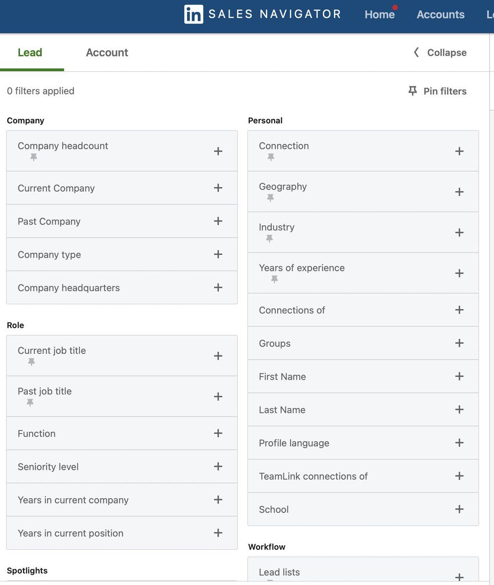Toggle pin on Geography filter
This screenshot has height=585, width=494.
(270, 198)
